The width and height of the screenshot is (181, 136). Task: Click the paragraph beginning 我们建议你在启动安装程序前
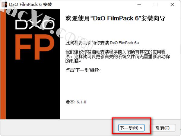(118, 57)
